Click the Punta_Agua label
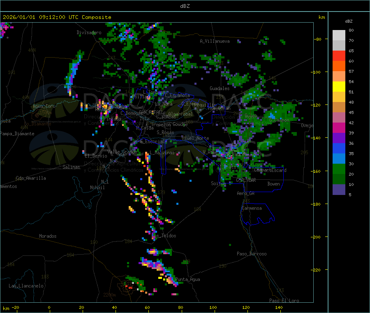Image resolution: width=370 pixels, height=313 pixels. (187, 279)
